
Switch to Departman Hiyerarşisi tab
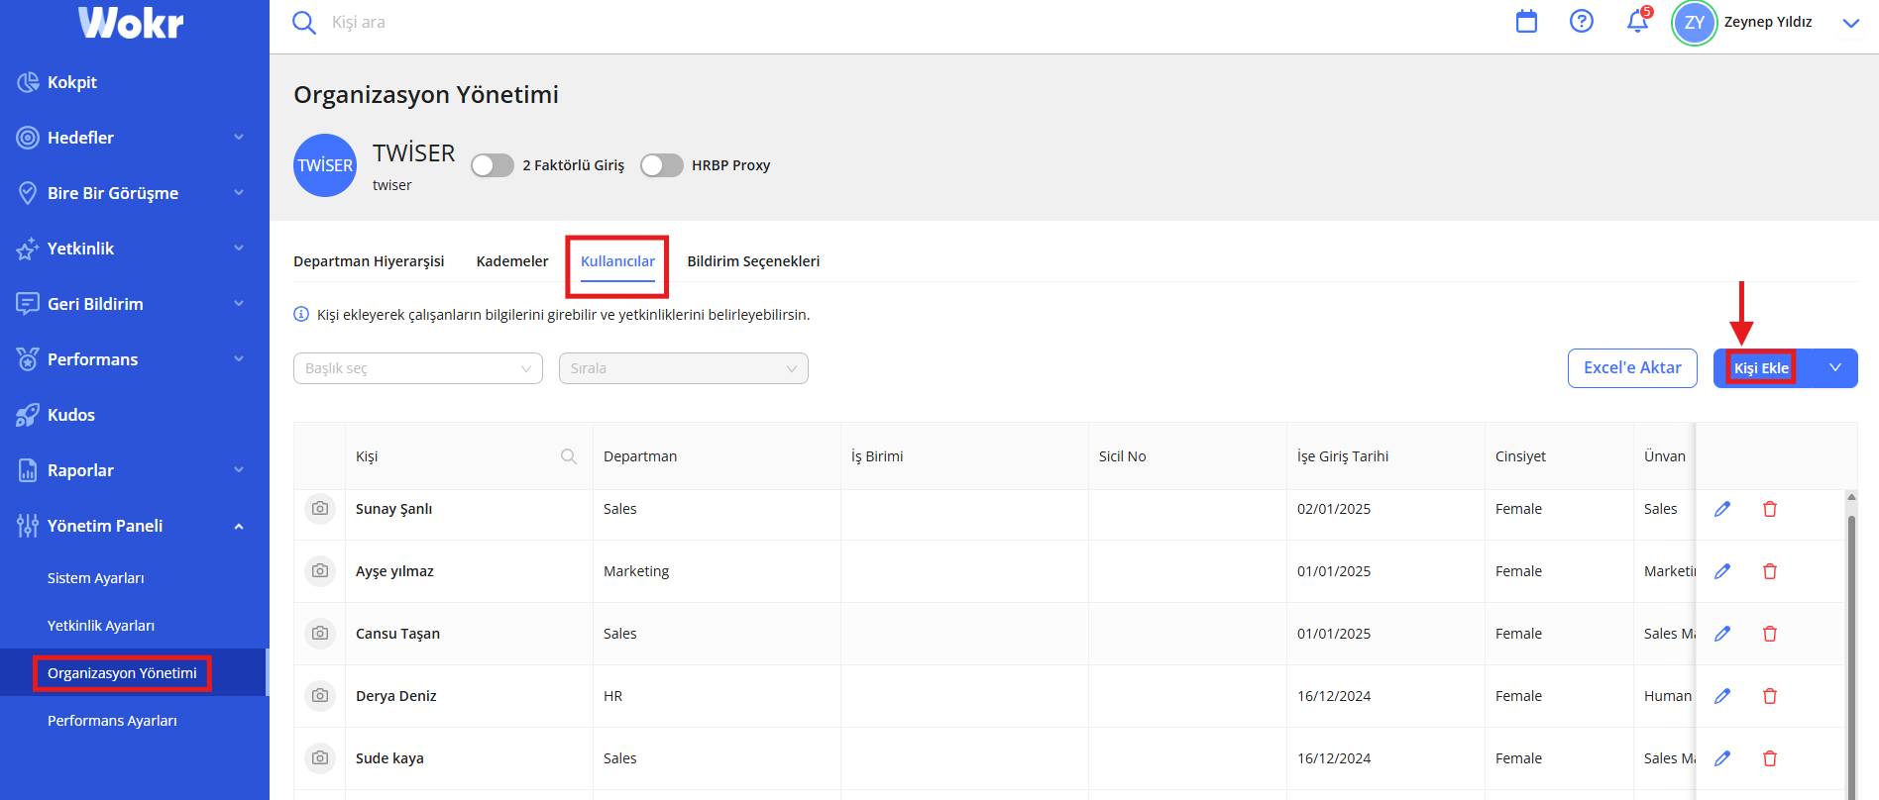pyautogui.click(x=369, y=261)
